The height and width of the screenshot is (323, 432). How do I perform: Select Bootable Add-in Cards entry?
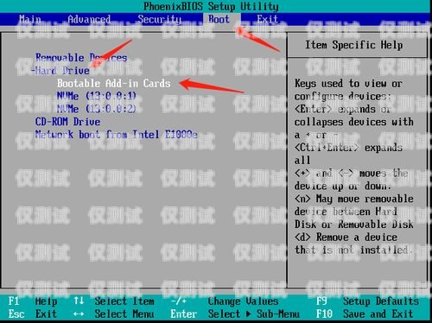coord(114,84)
